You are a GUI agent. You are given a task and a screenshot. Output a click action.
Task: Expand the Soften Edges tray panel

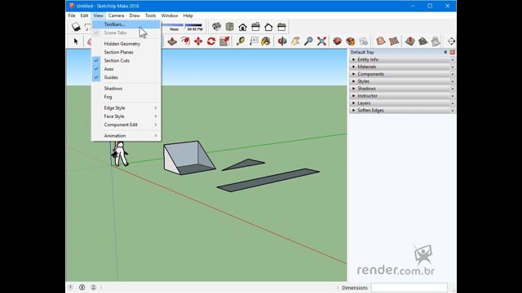coord(402,111)
